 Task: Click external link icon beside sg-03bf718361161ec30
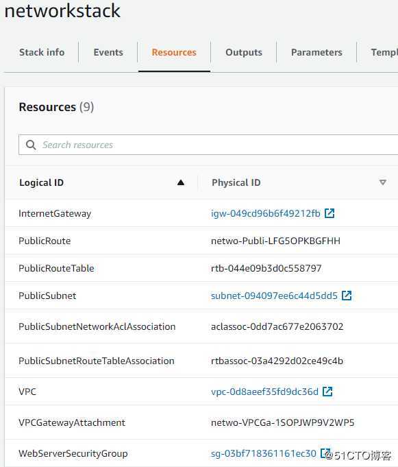click(325, 453)
